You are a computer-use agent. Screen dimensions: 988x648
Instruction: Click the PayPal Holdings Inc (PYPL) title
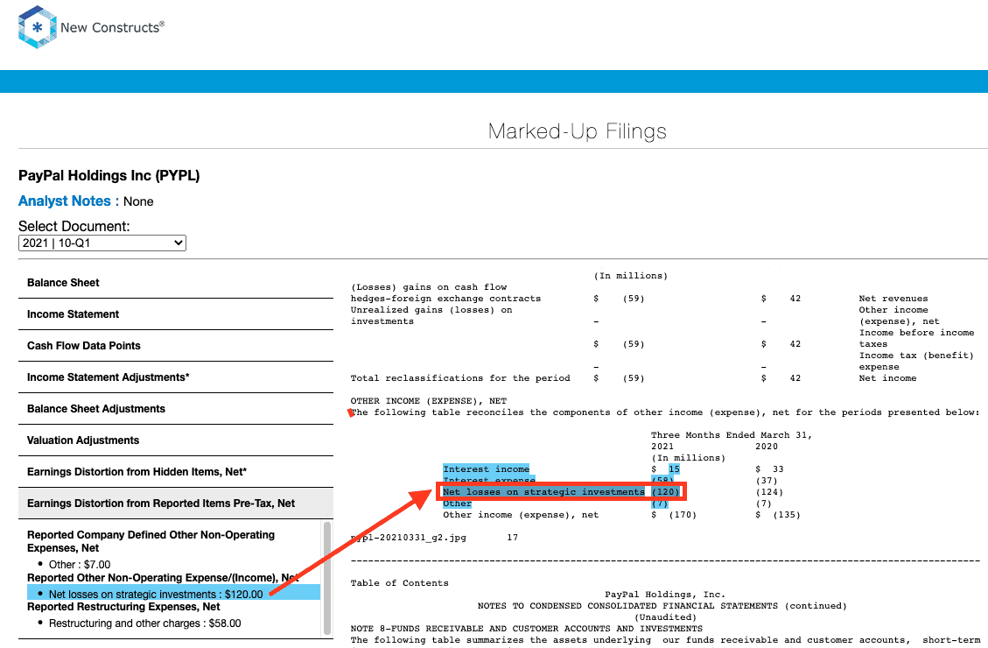point(109,175)
